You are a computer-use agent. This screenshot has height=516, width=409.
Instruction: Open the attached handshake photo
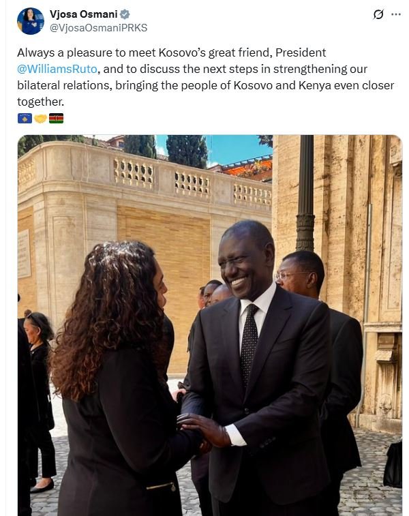pyautogui.click(x=210, y=325)
